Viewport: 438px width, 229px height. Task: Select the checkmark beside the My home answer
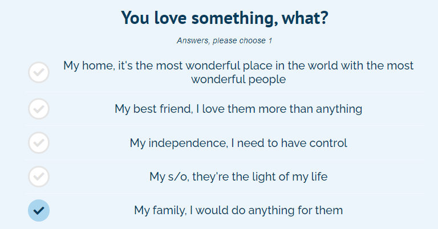[39, 72]
